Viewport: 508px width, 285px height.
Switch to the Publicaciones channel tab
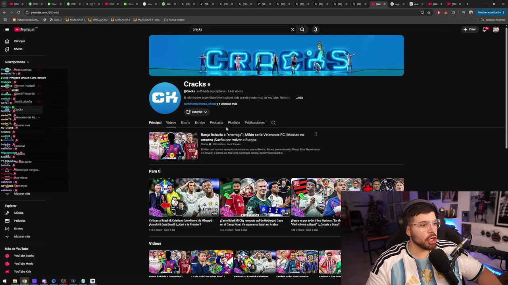254,123
